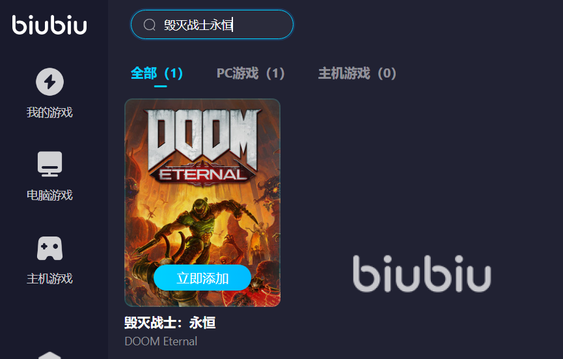Click the biubiu logo in sidebar

coord(49,25)
